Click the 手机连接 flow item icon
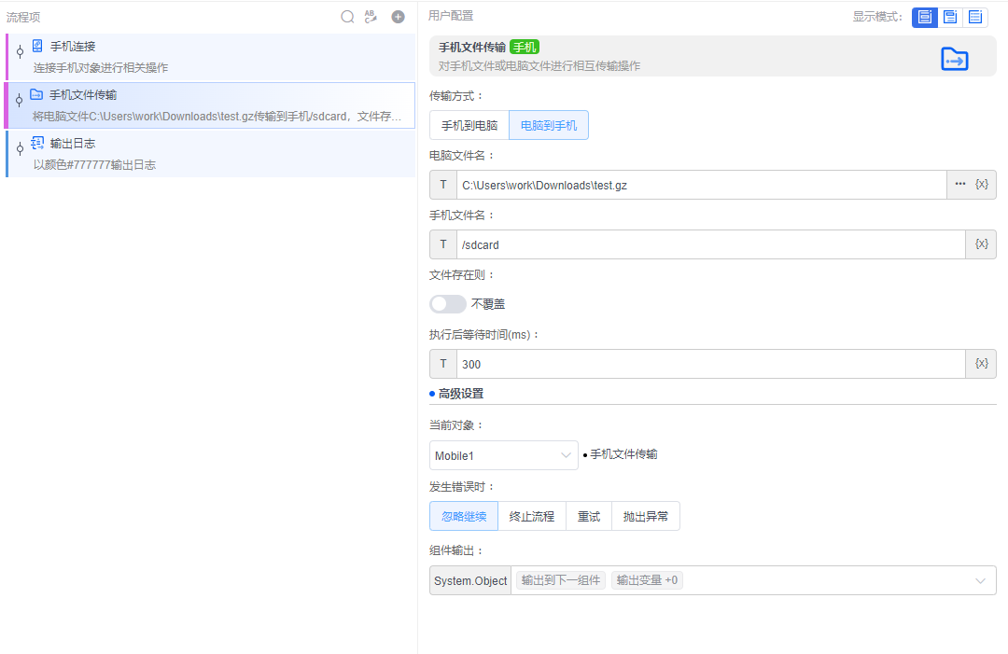 [37, 46]
